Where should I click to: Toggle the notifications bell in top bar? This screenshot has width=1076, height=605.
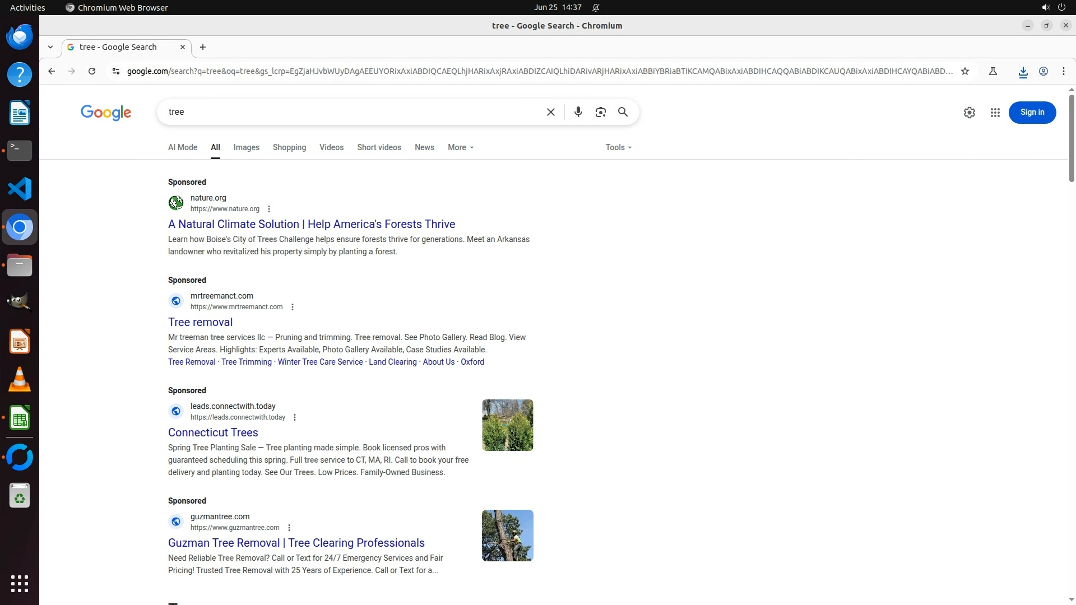click(596, 7)
